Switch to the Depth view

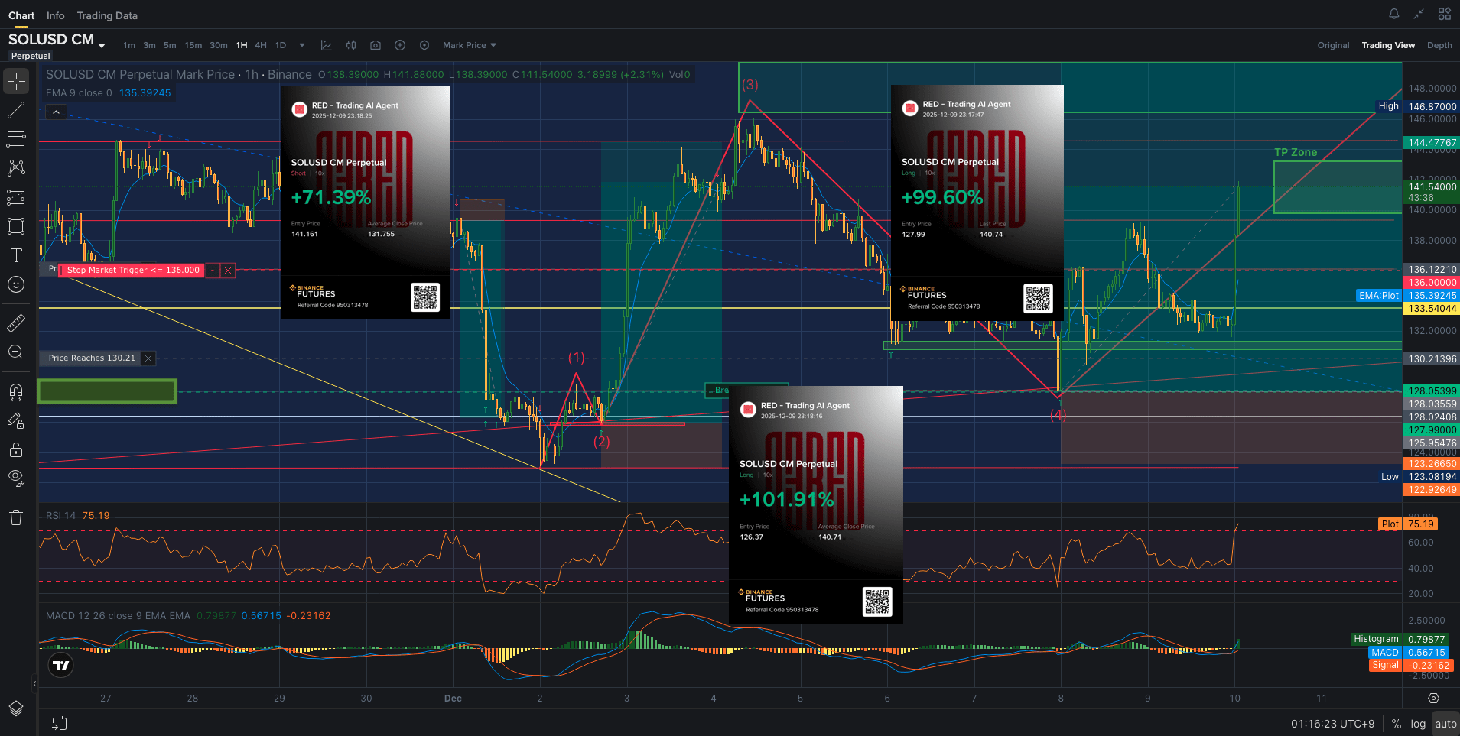(x=1439, y=45)
